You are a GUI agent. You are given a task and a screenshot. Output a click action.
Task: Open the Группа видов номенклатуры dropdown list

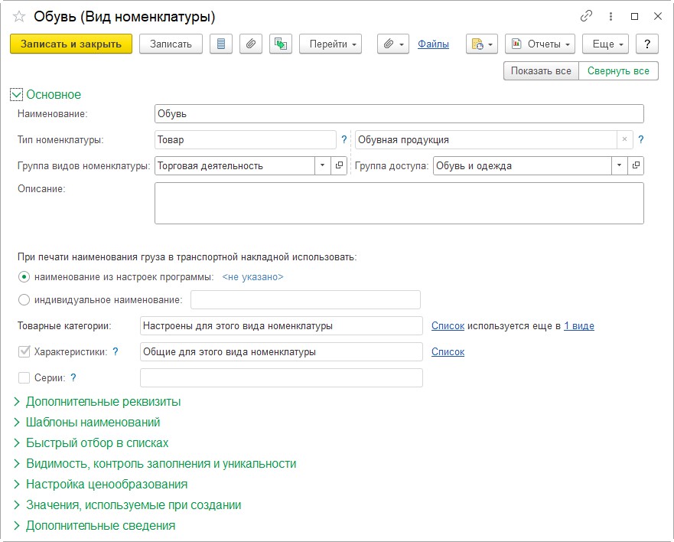click(x=322, y=165)
